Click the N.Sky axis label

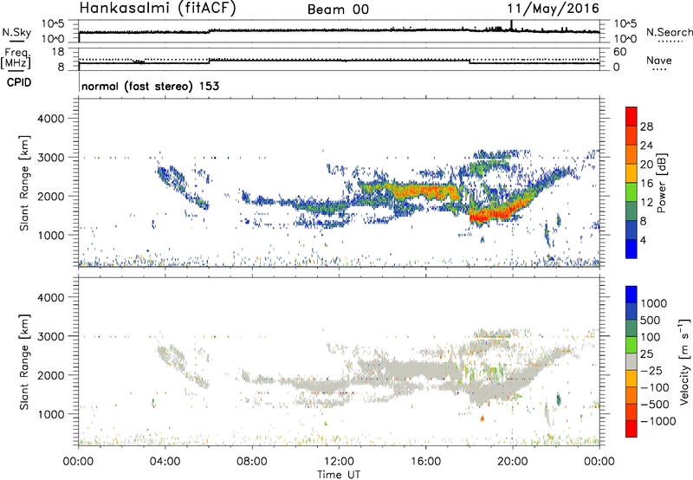(16, 32)
